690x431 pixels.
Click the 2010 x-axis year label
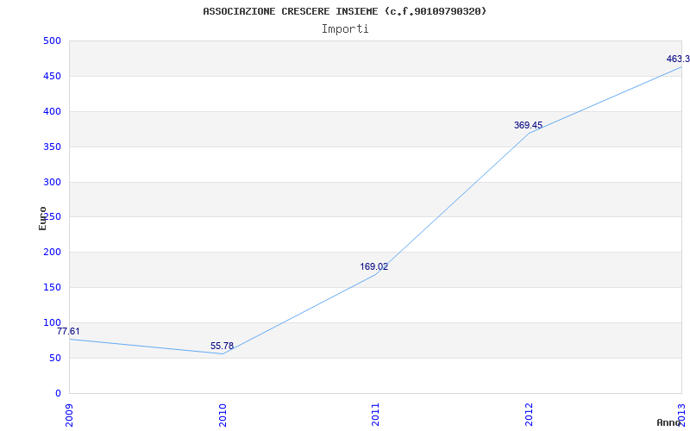pos(223,415)
